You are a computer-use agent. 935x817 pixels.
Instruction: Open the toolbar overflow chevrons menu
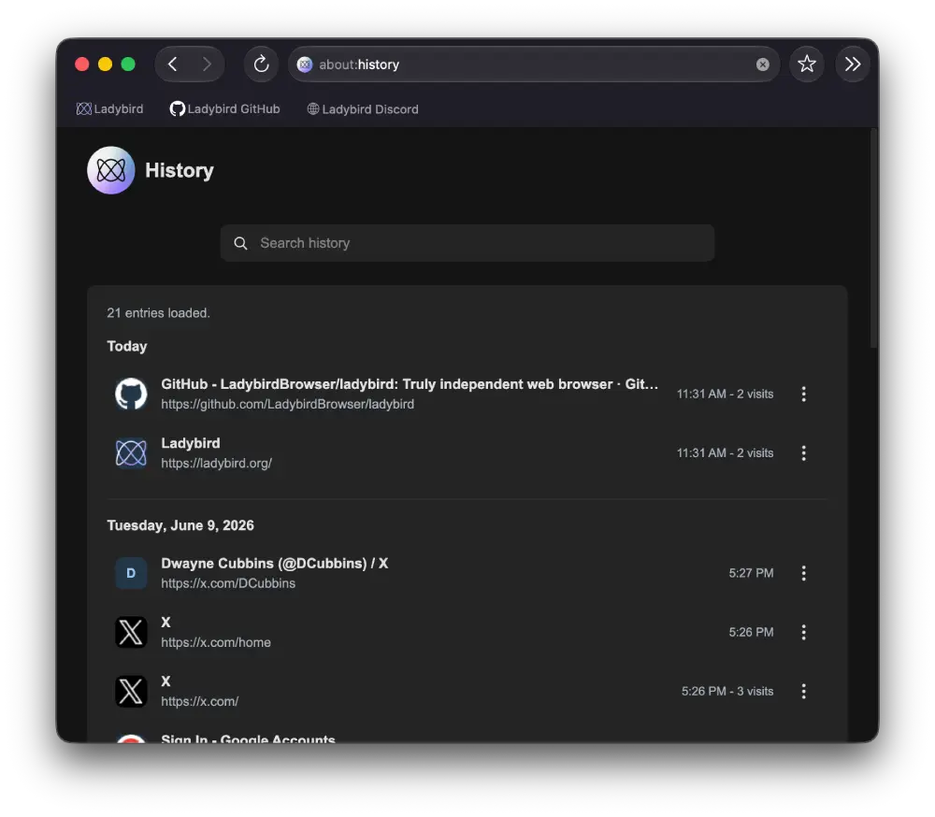853,64
